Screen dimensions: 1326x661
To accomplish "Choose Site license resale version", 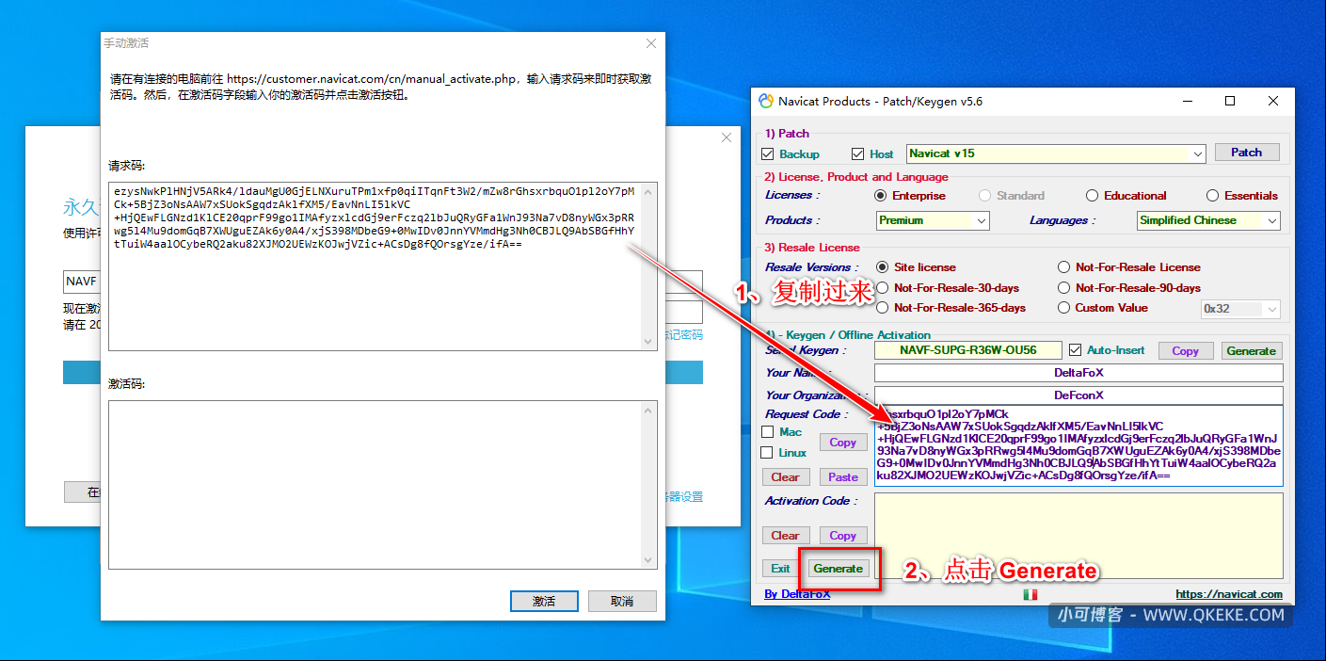I will pos(882,267).
